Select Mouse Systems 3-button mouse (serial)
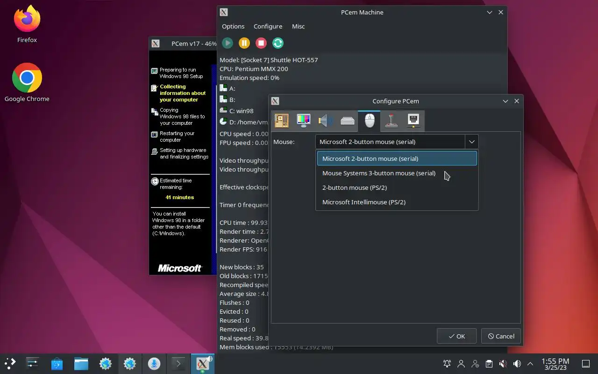Viewport: 598px width, 374px height. (x=397, y=173)
